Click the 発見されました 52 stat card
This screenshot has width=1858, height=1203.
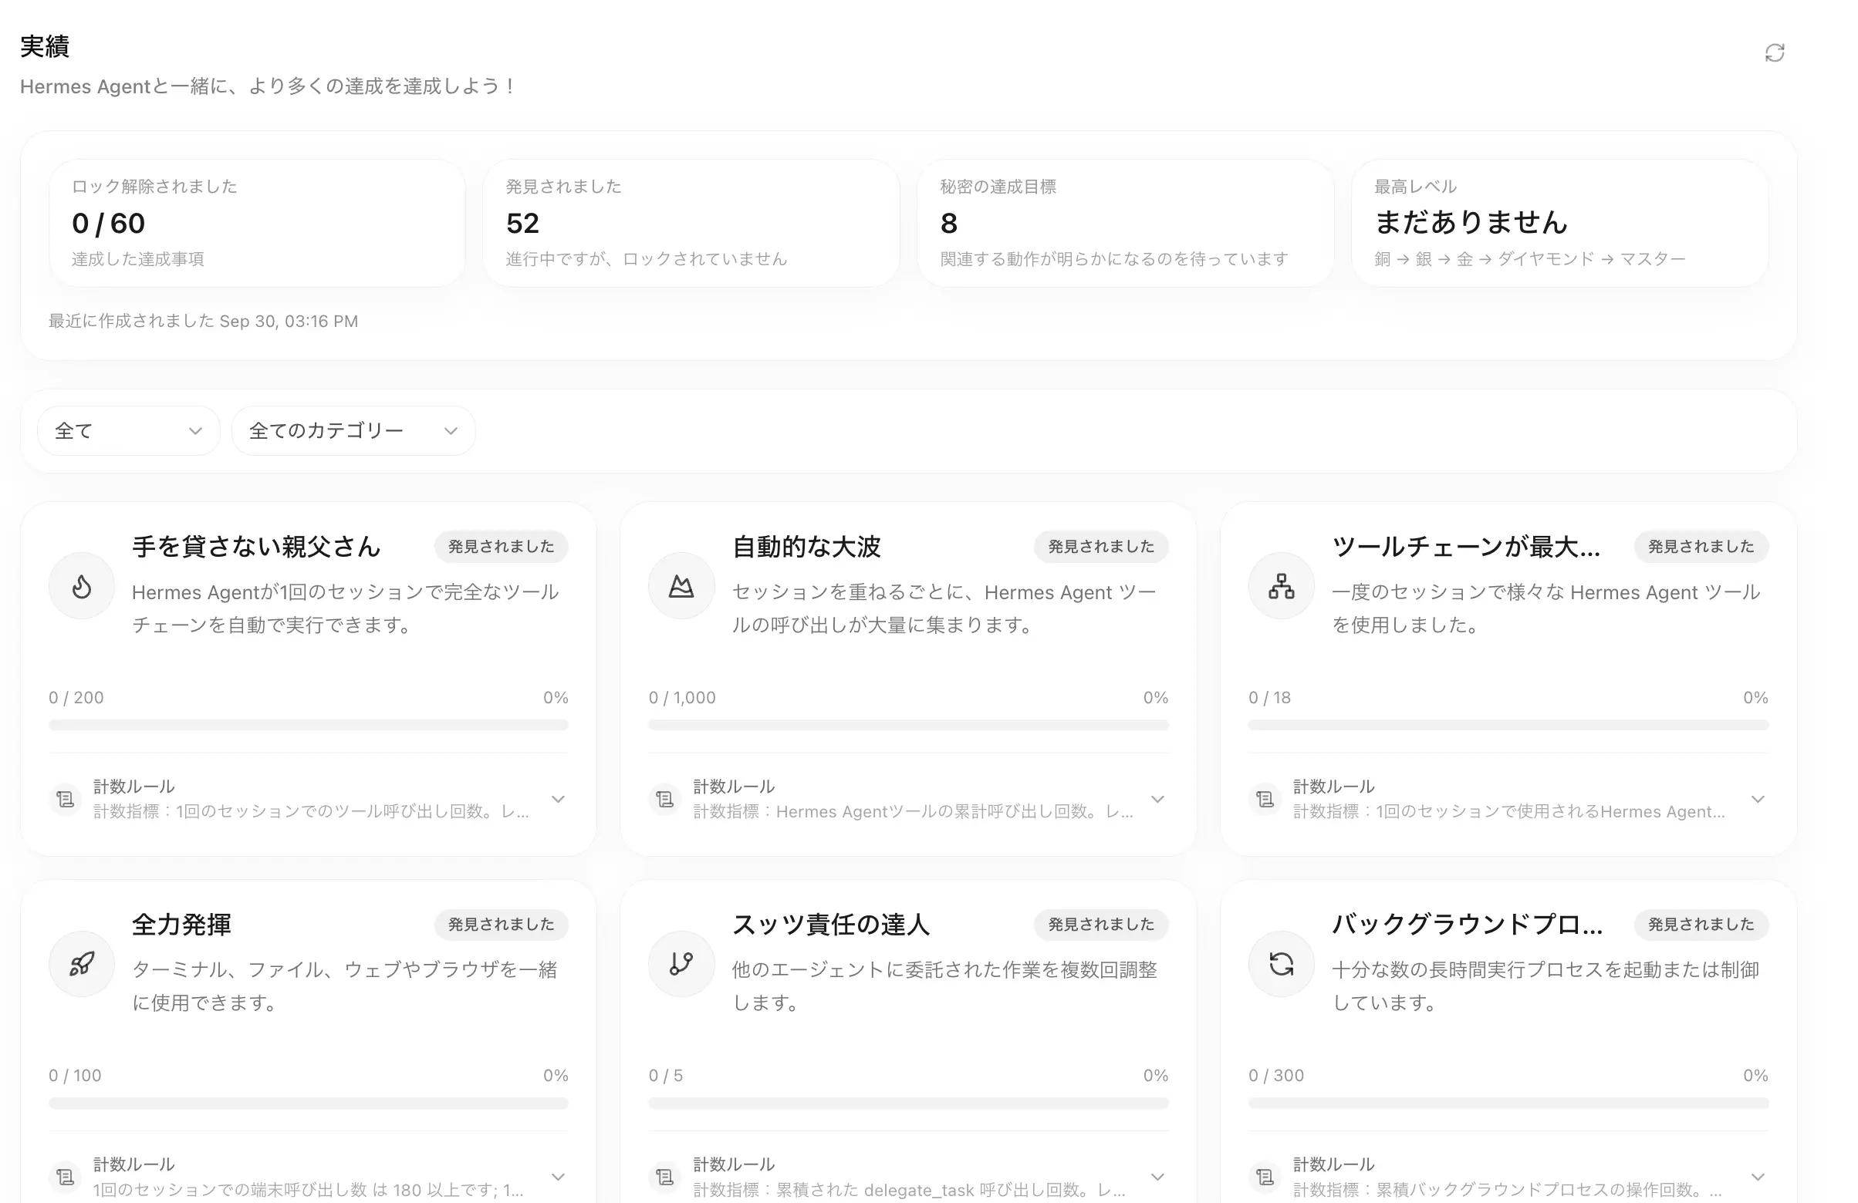[x=691, y=223]
